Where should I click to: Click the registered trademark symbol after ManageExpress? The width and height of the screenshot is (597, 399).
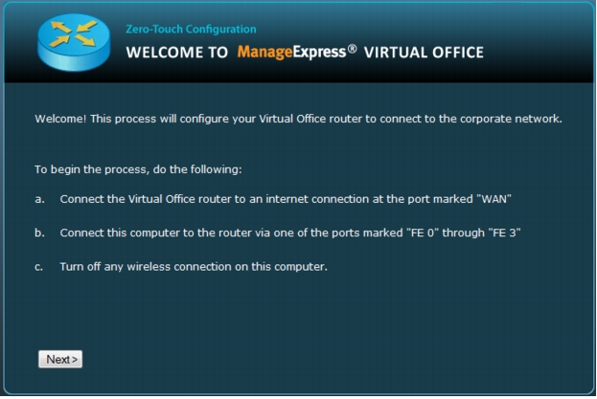(353, 49)
